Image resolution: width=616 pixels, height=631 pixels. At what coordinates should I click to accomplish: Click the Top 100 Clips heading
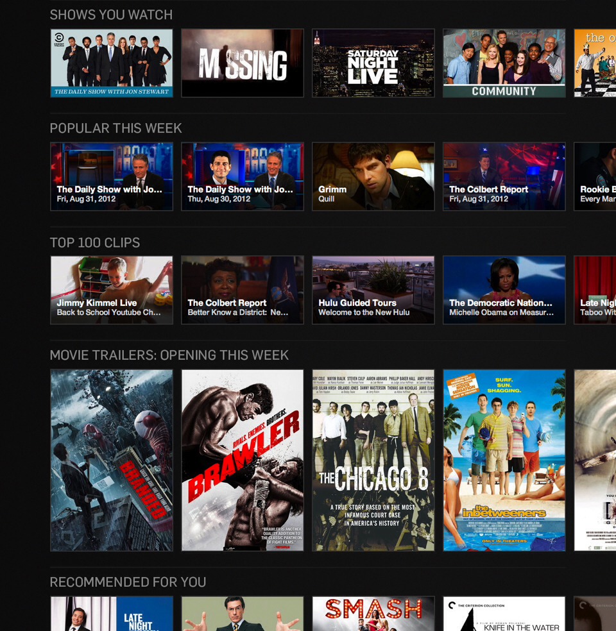tap(95, 242)
